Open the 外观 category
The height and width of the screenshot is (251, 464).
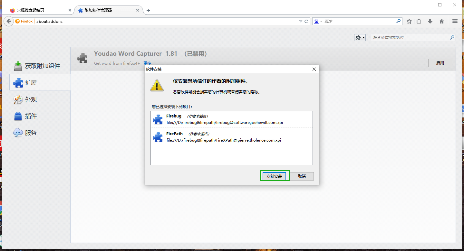(x=40, y=99)
